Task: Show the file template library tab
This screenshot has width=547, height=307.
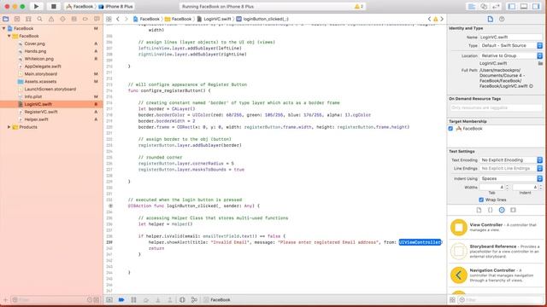Action: [x=479, y=210]
